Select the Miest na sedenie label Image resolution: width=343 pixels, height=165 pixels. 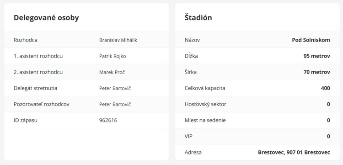[205, 120]
